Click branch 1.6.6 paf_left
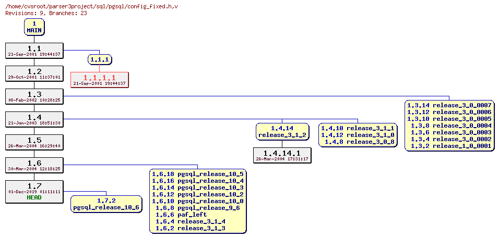Screen dimensions: 499x238 [x=181, y=215]
